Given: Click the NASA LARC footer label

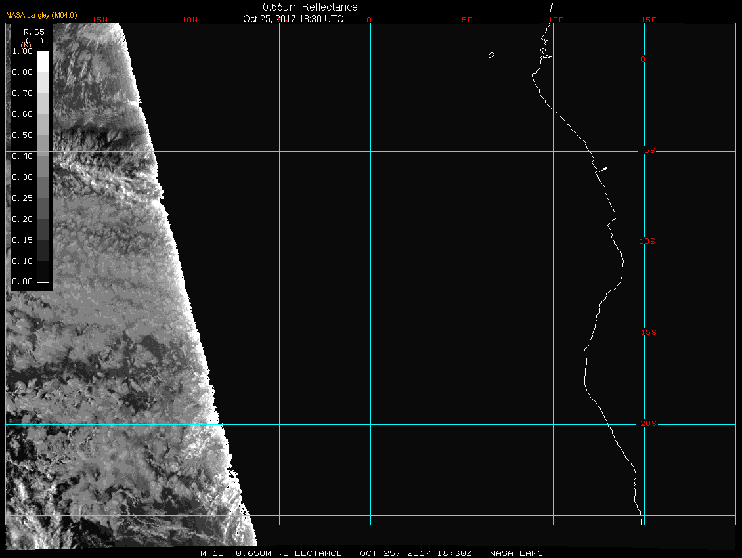Looking at the screenshot, I should pyautogui.click(x=517, y=553).
